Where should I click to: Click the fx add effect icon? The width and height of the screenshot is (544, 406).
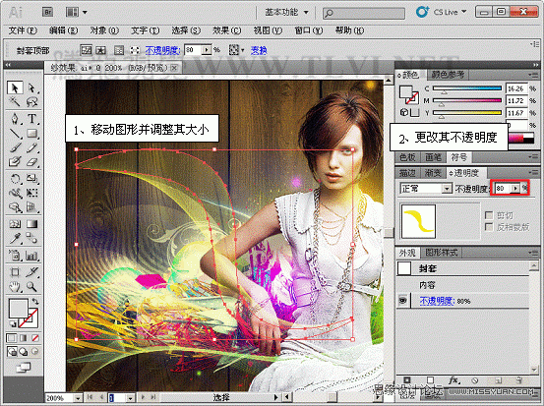point(453,380)
